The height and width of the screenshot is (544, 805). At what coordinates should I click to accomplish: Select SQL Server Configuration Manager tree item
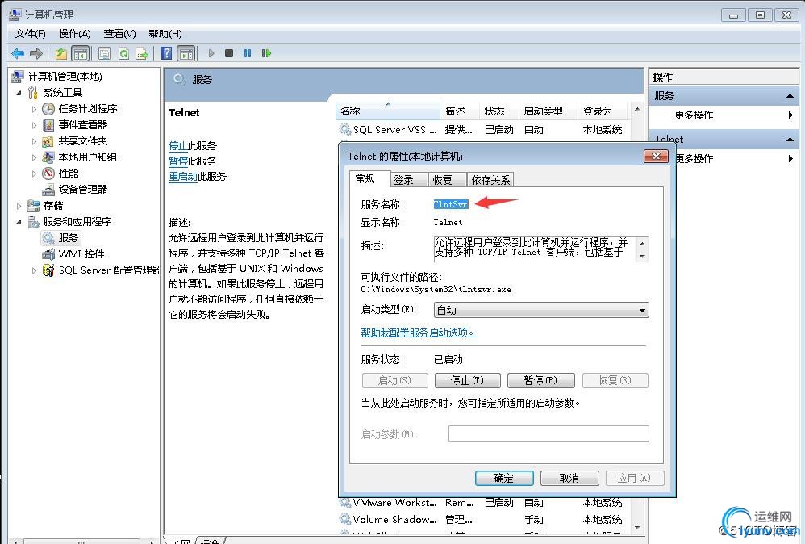click(x=109, y=270)
